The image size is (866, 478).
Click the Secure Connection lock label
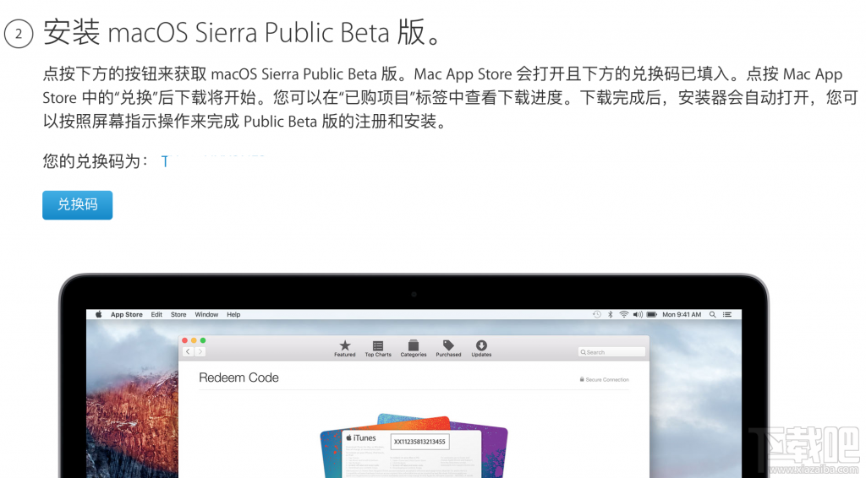(x=604, y=379)
